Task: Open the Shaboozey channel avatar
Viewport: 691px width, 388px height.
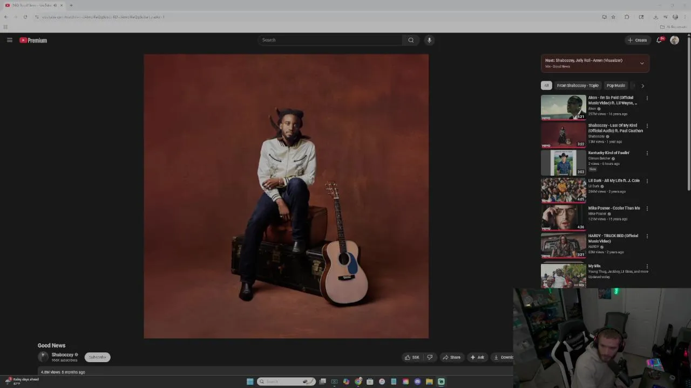Action: coord(43,357)
